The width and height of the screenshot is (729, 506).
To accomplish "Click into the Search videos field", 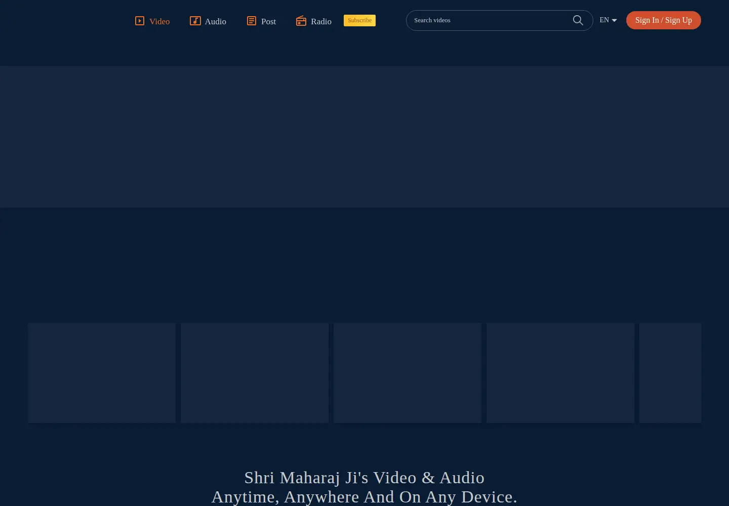I will pyautogui.click(x=499, y=20).
